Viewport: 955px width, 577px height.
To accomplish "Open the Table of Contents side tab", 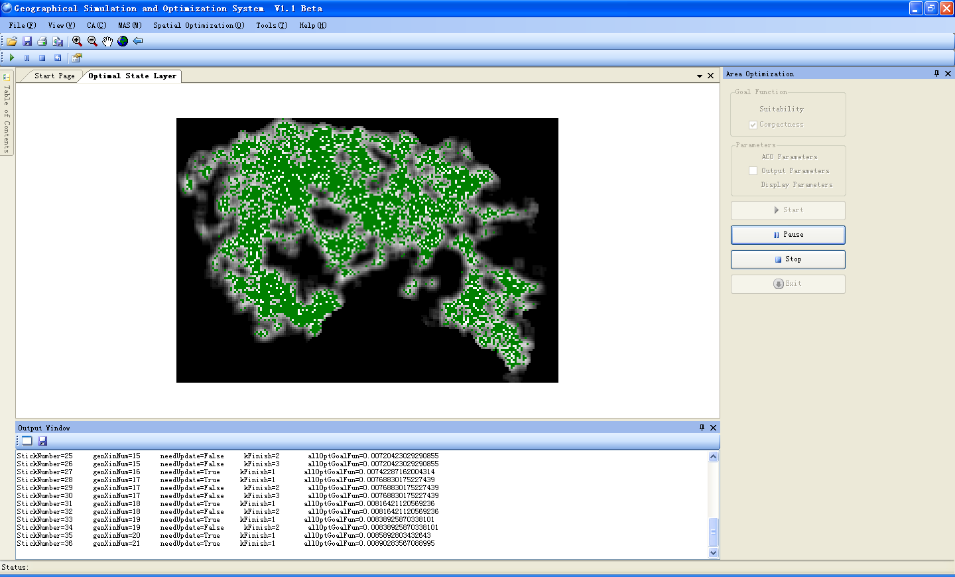I will click(x=7, y=113).
